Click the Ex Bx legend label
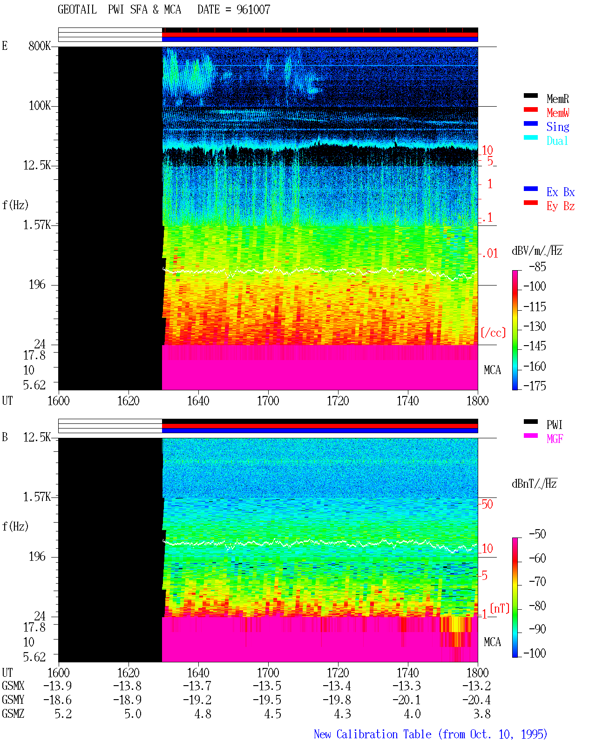The height and width of the screenshot is (742, 596). point(561,192)
